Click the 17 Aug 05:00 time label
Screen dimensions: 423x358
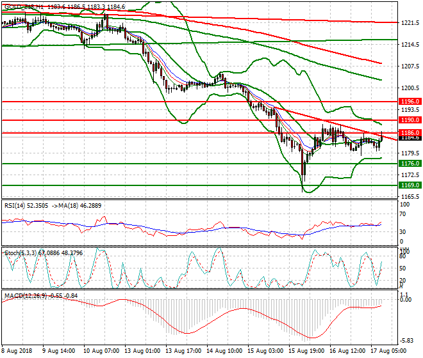(388, 351)
